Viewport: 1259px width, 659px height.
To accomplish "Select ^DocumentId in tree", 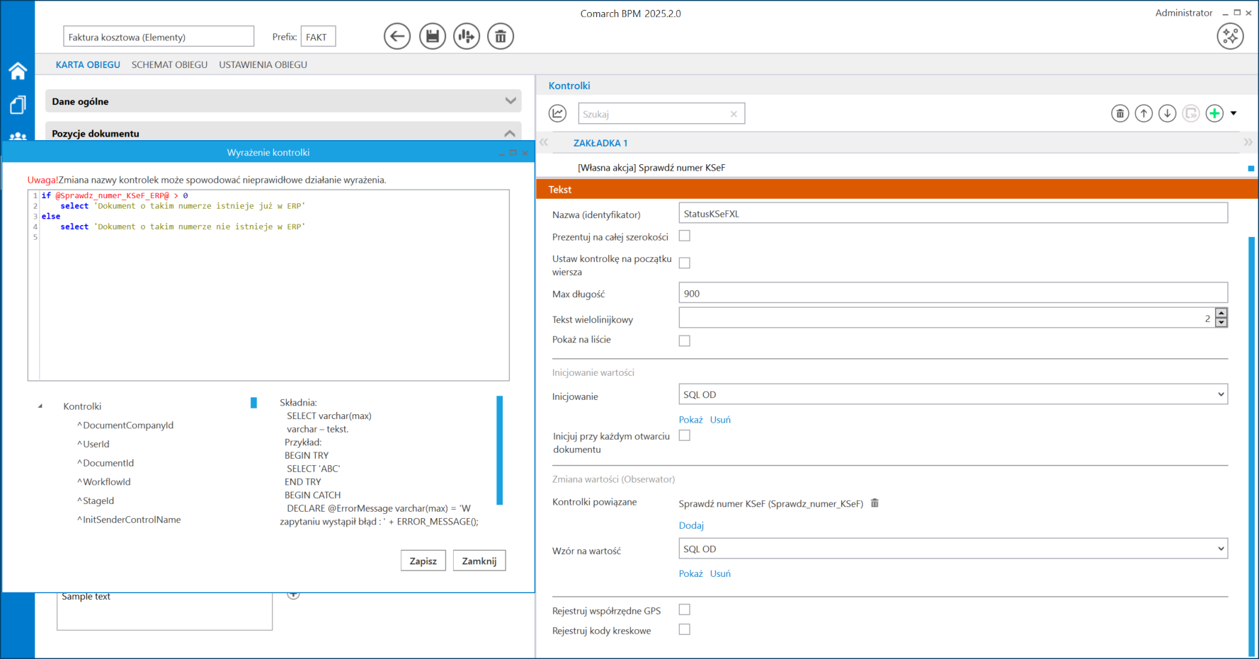I will coord(106,463).
